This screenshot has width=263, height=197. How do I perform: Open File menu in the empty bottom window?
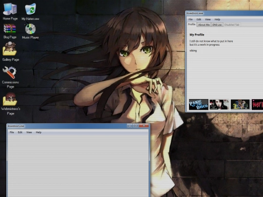point(12,132)
